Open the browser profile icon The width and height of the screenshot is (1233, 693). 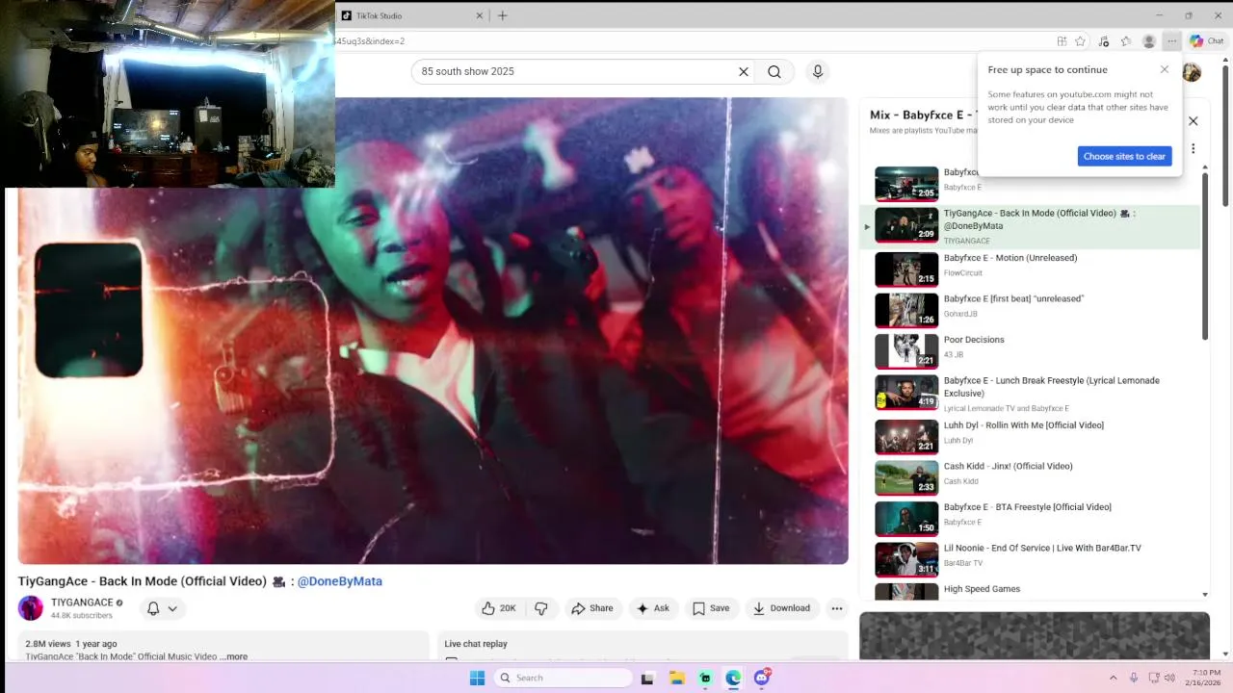pyautogui.click(x=1148, y=41)
